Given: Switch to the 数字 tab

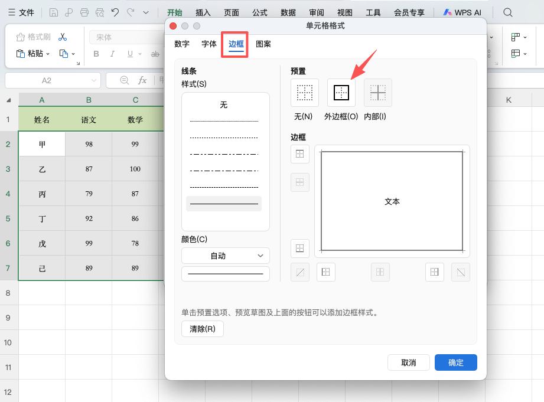Looking at the screenshot, I should click(x=182, y=44).
